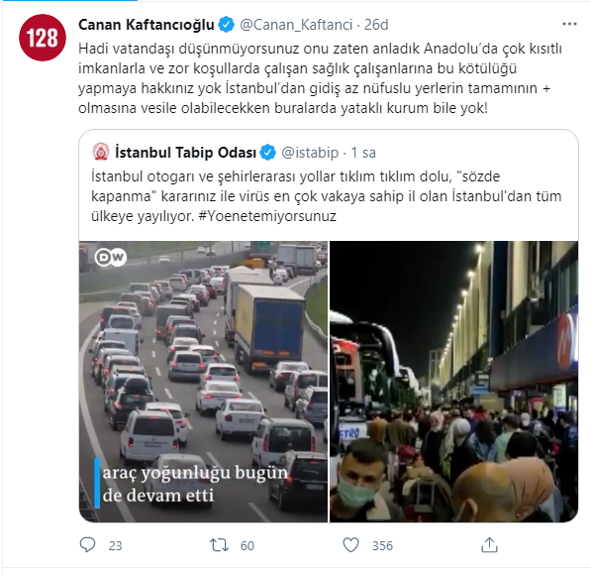Click the retweet arrows icon
Viewport: 591px width, 576px height.
coord(219,545)
